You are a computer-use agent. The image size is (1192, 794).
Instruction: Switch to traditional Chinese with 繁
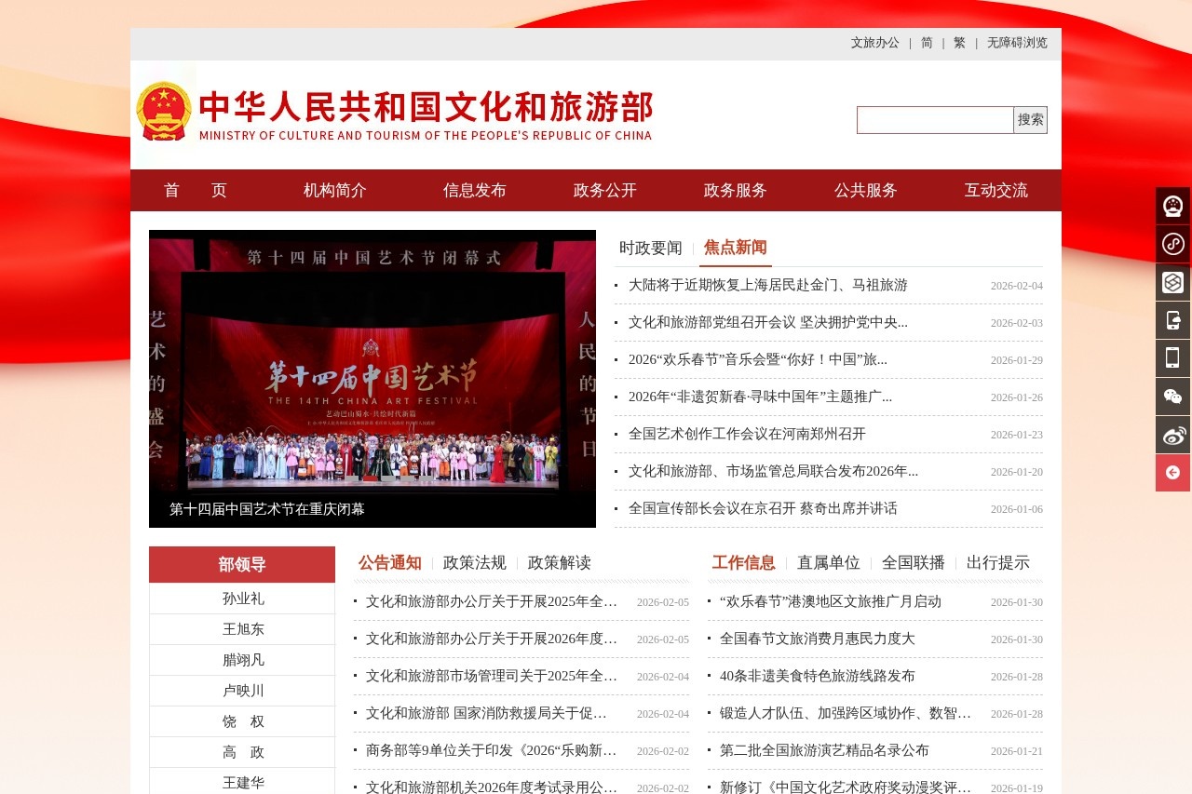(x=959, y=43)
